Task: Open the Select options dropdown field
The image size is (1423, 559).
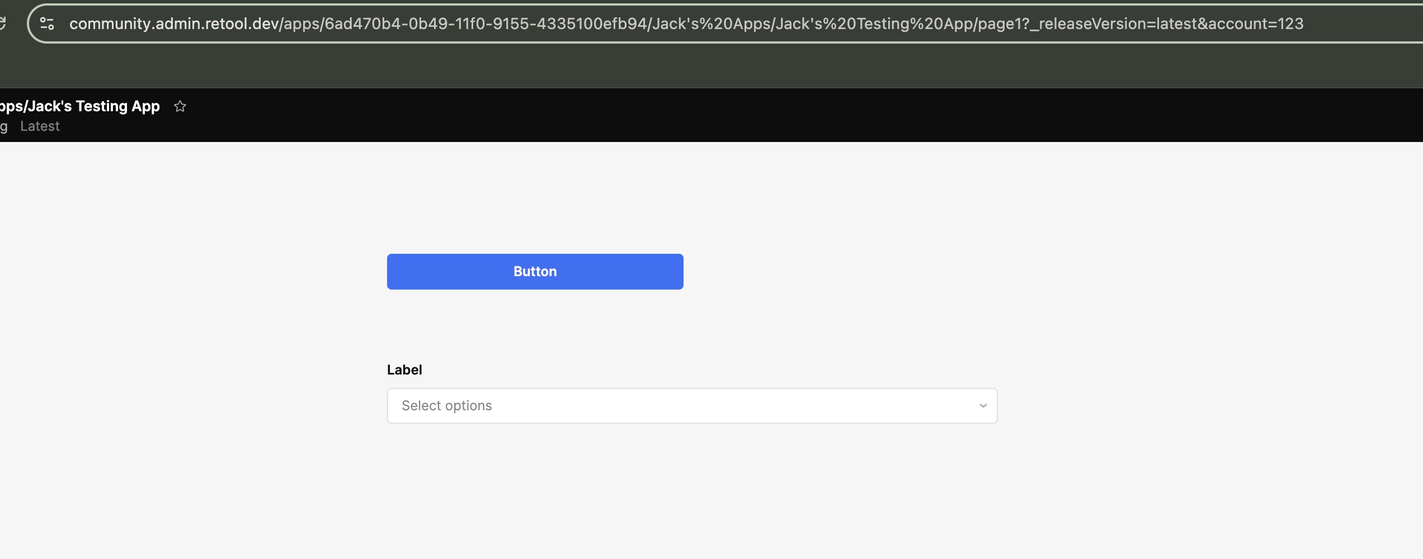Action: coord(692,406)
